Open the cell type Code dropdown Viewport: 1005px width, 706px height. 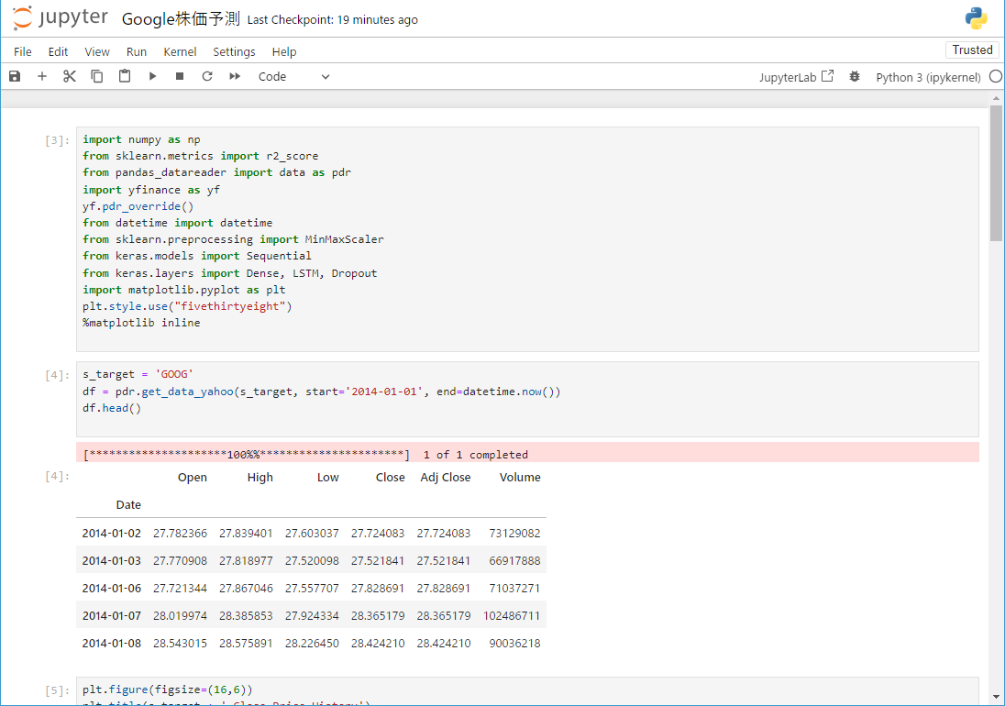293,76
